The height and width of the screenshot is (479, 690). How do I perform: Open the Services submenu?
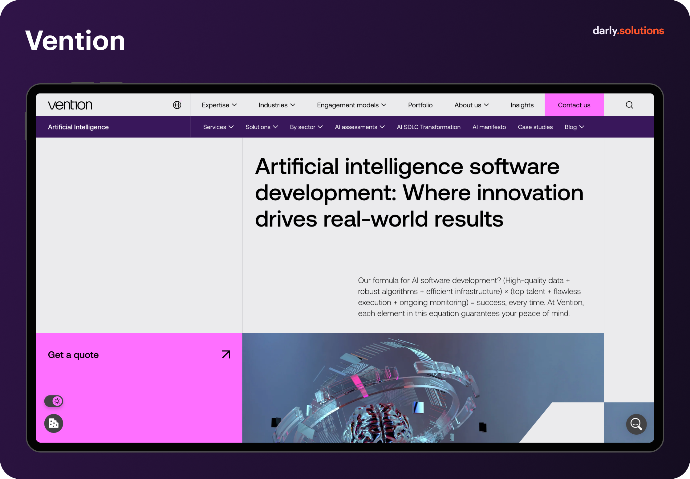click(x=218, y=127)
